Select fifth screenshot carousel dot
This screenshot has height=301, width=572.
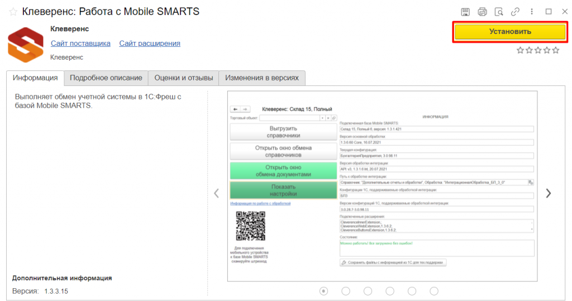coord(412,291)
